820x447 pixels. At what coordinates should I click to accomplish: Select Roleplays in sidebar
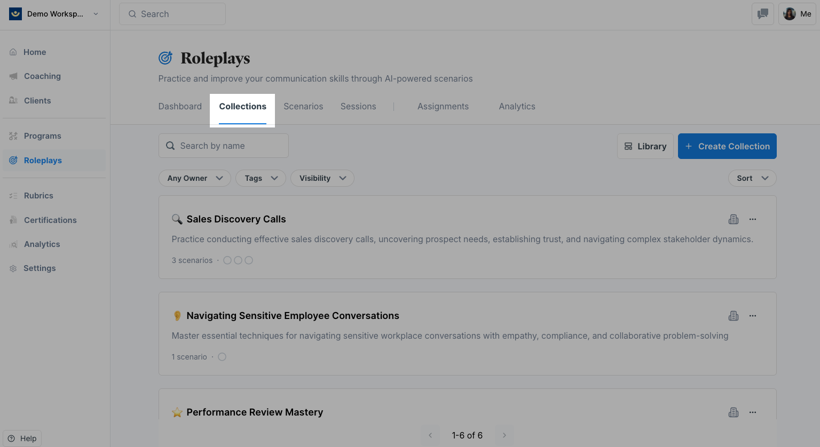point(54,161)
